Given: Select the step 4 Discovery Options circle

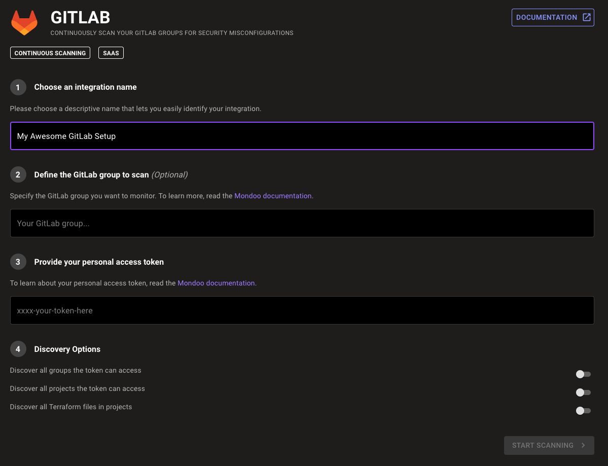Looking at the screenshot, I should click(x=18, y=349).
